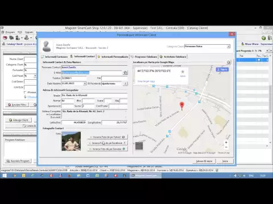
Task: Click the contact photo thumbnail
Action: (71, 141)
